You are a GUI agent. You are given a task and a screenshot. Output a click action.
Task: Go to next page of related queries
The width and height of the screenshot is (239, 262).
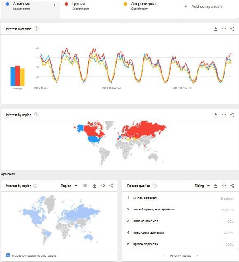pyautogui.click(x=197, y=256)
